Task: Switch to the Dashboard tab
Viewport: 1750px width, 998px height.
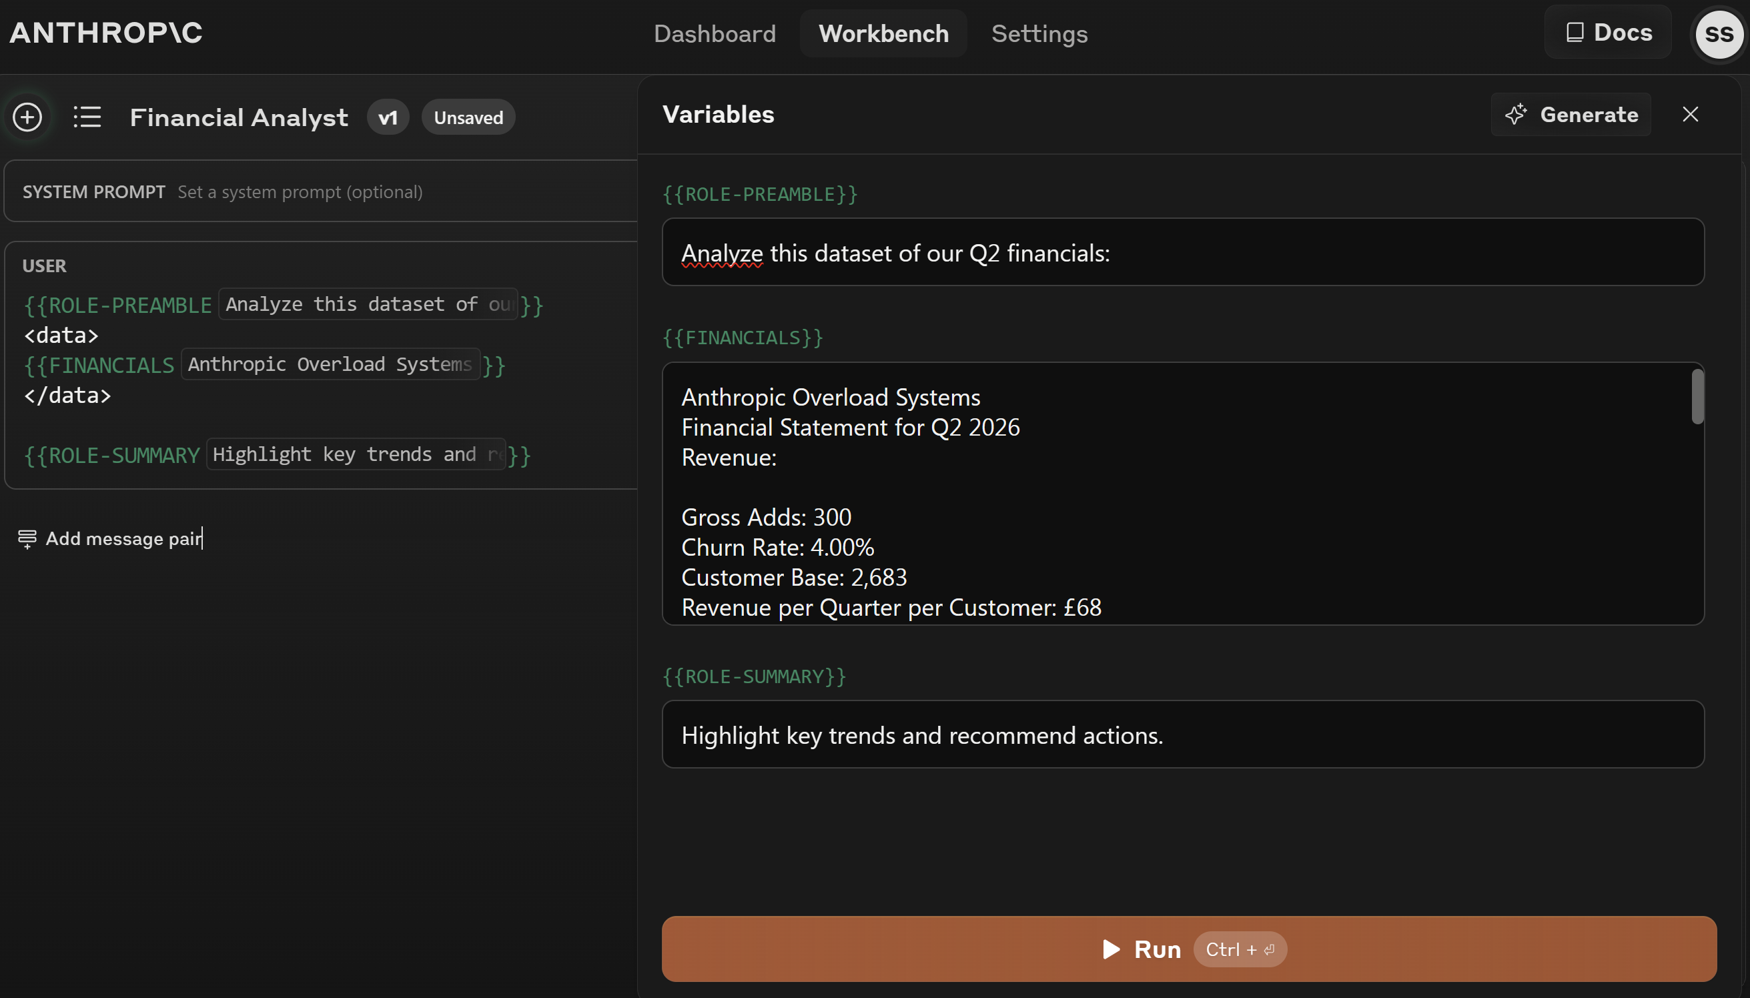Action: click(715, 33)
